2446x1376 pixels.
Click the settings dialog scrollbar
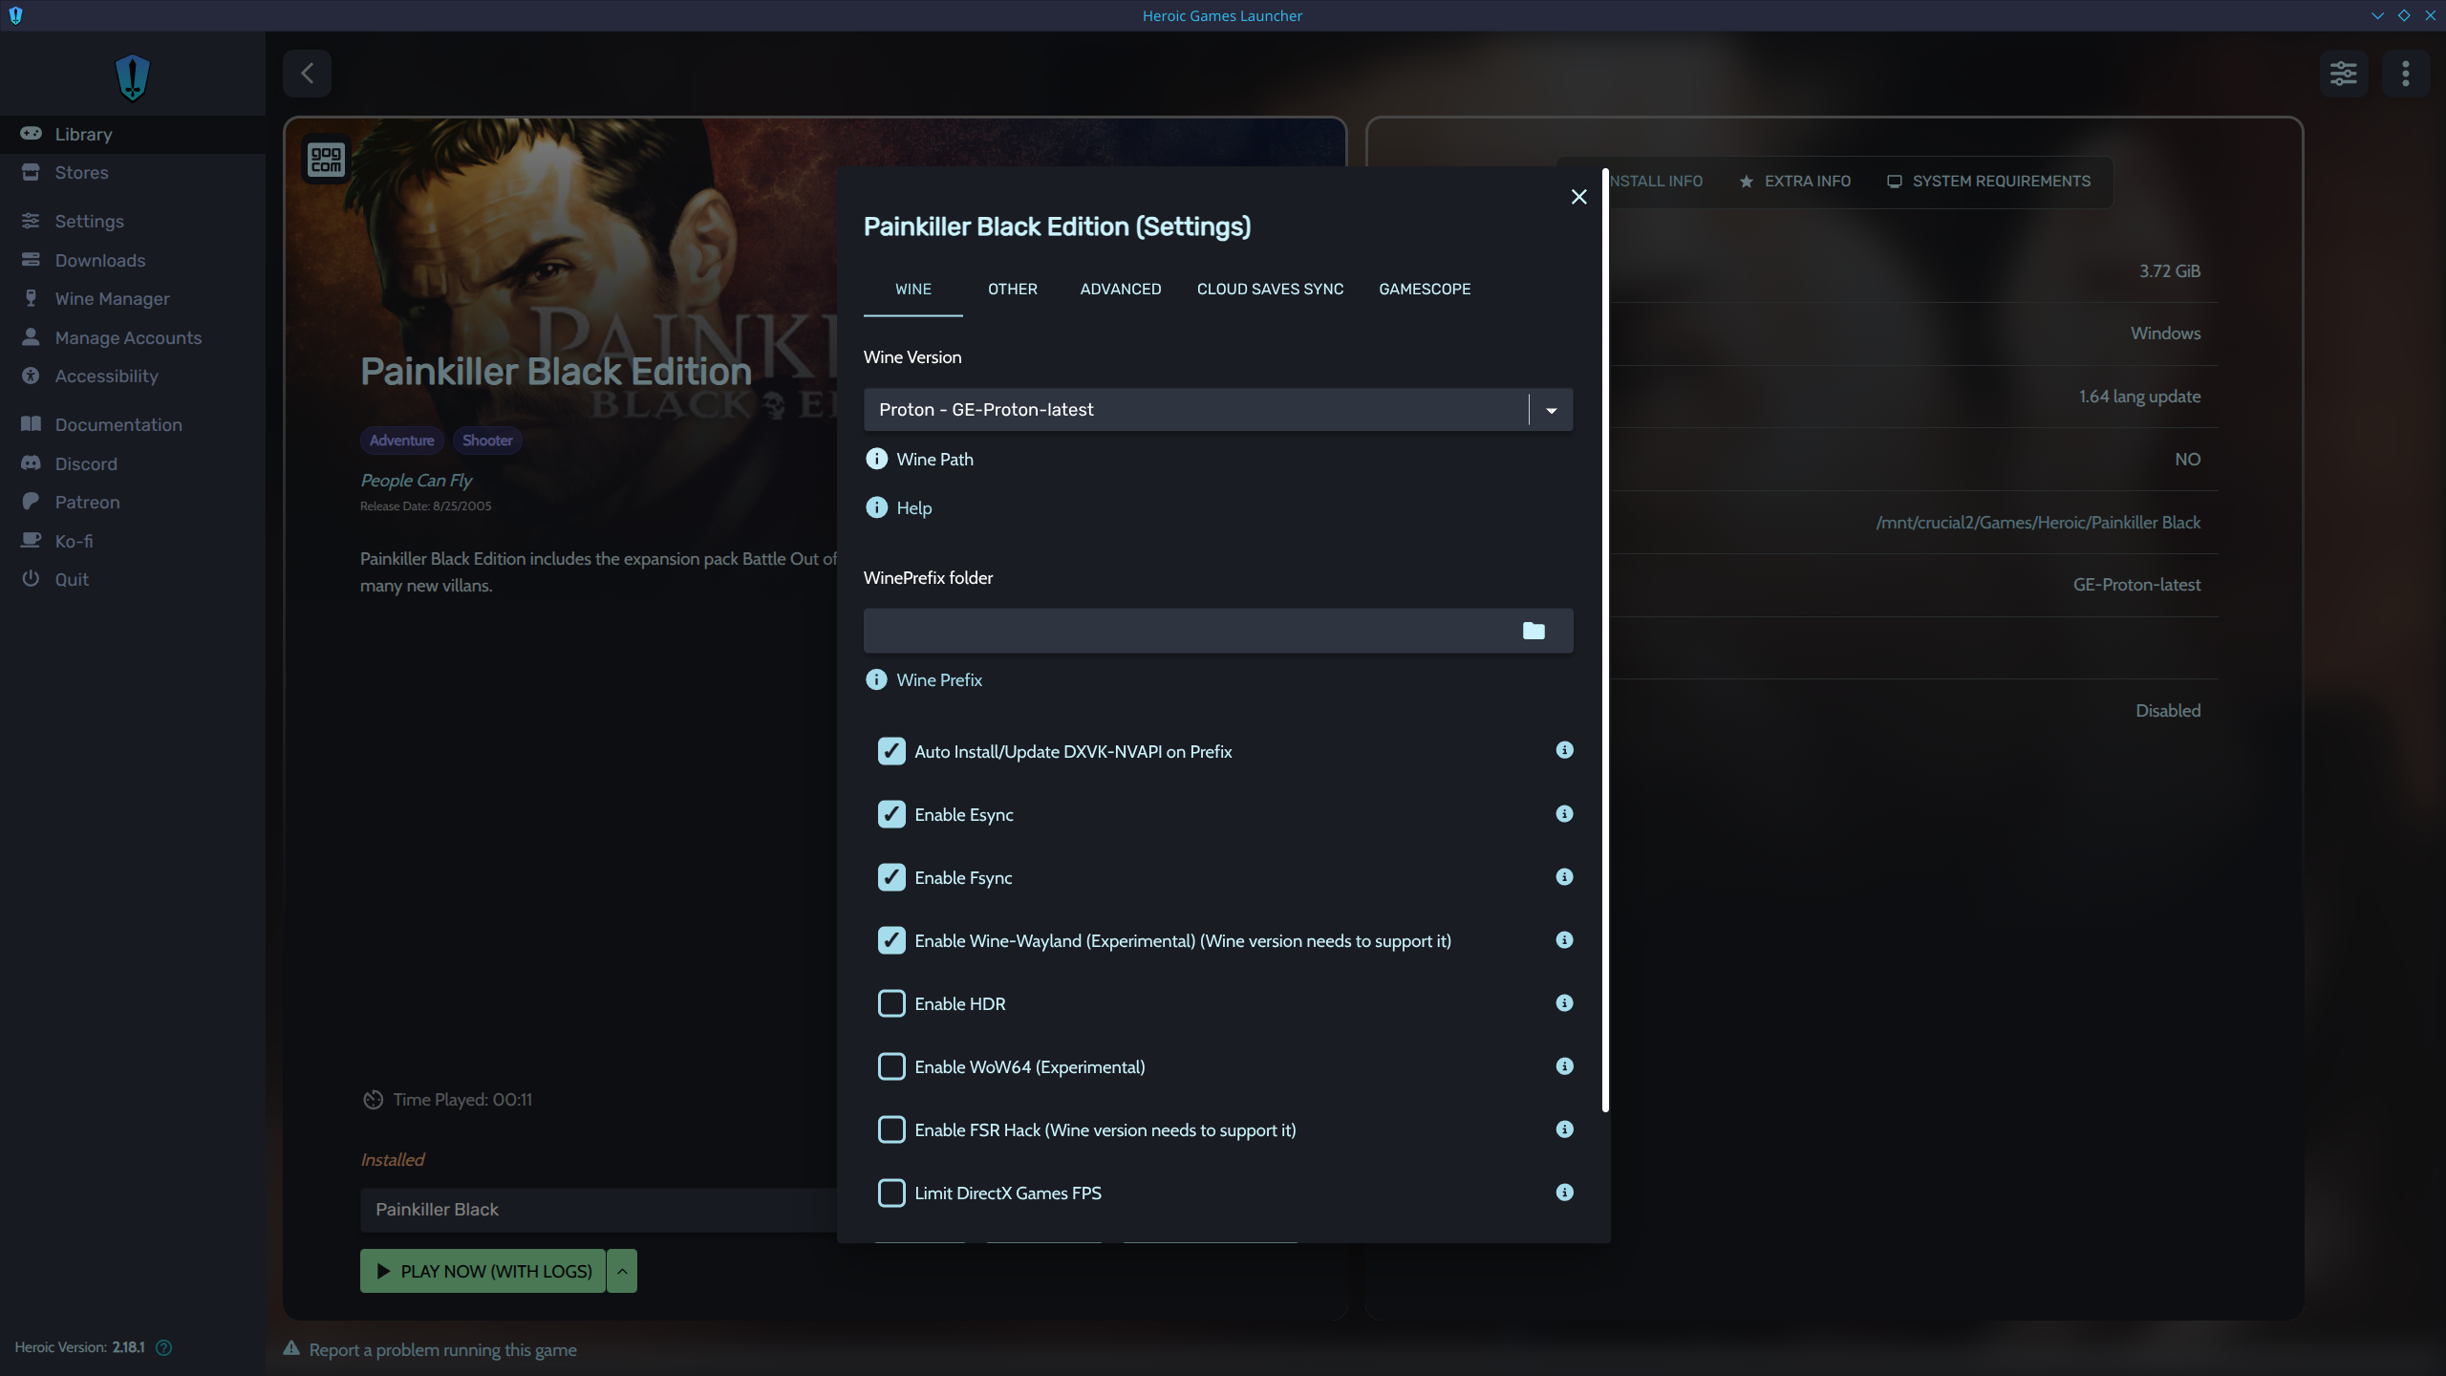tap(1605, 640)
